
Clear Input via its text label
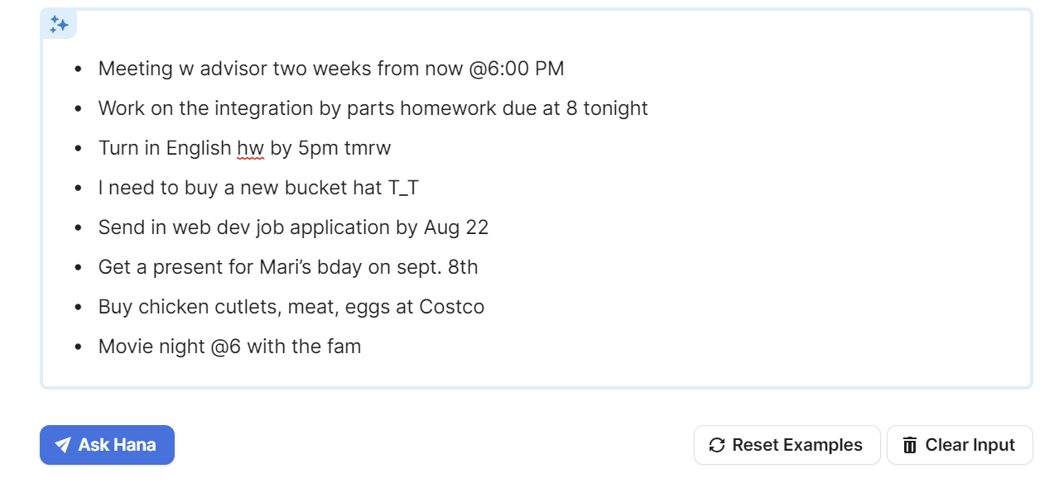(970, 445)
